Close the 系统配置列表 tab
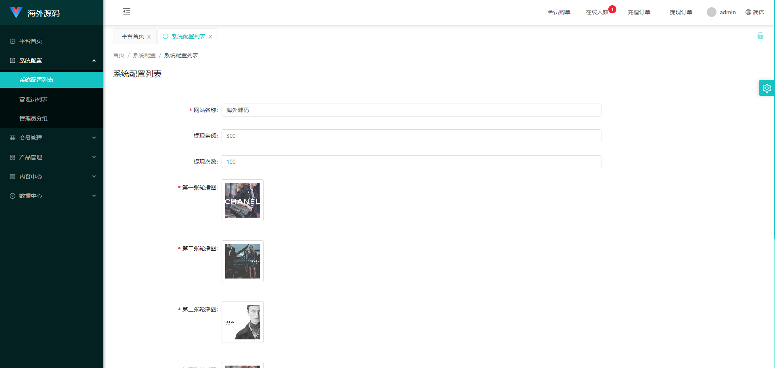Viewport: 775px width, 368px height. 210,37
